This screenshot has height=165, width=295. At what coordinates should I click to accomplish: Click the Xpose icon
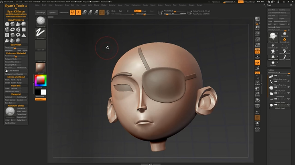(257, 129)
